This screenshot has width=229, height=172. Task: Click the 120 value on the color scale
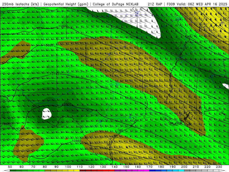coord(91,167)
